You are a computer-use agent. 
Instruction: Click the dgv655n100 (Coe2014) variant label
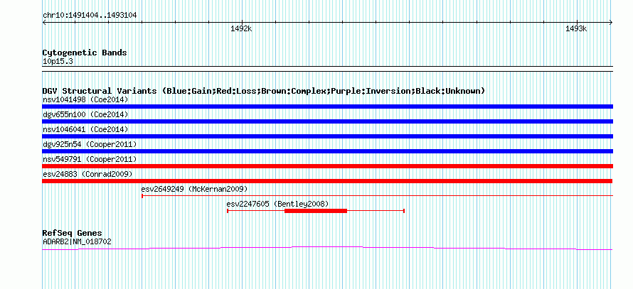pyautogui.click(x=85, y=114)
